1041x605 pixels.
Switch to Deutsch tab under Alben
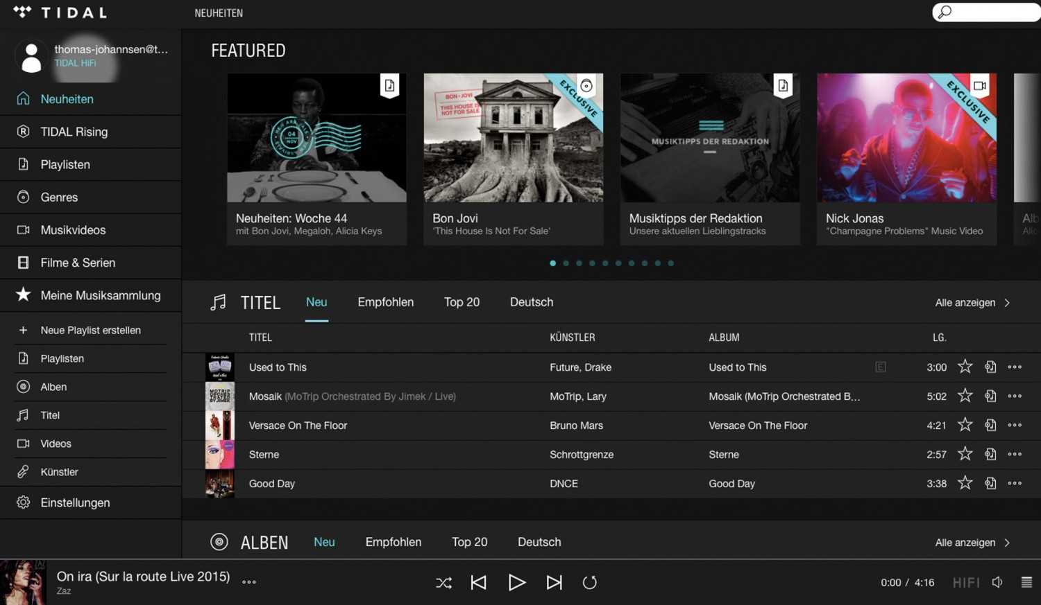tap(539, 542)
